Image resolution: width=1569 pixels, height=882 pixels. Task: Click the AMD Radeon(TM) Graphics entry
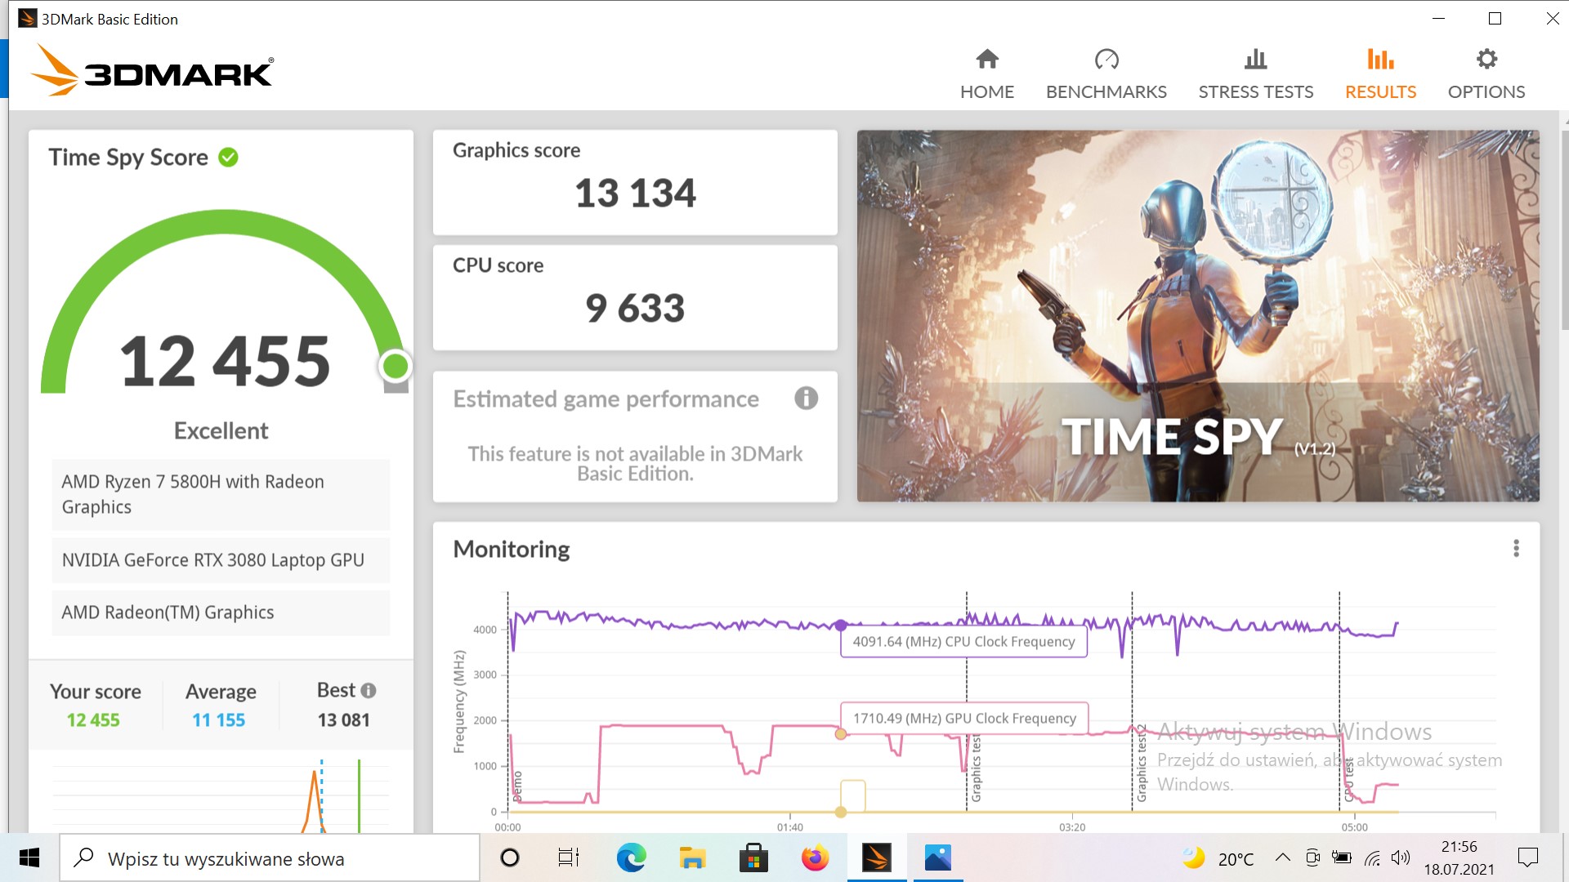(221, 612)
